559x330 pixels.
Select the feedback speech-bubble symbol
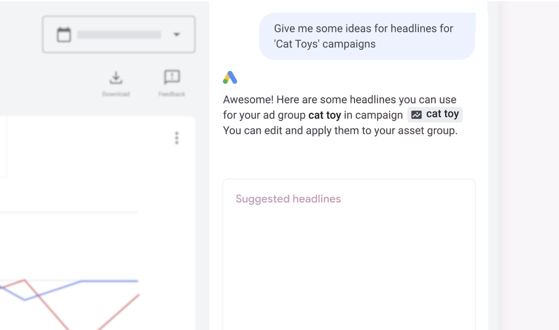(172, 76)
